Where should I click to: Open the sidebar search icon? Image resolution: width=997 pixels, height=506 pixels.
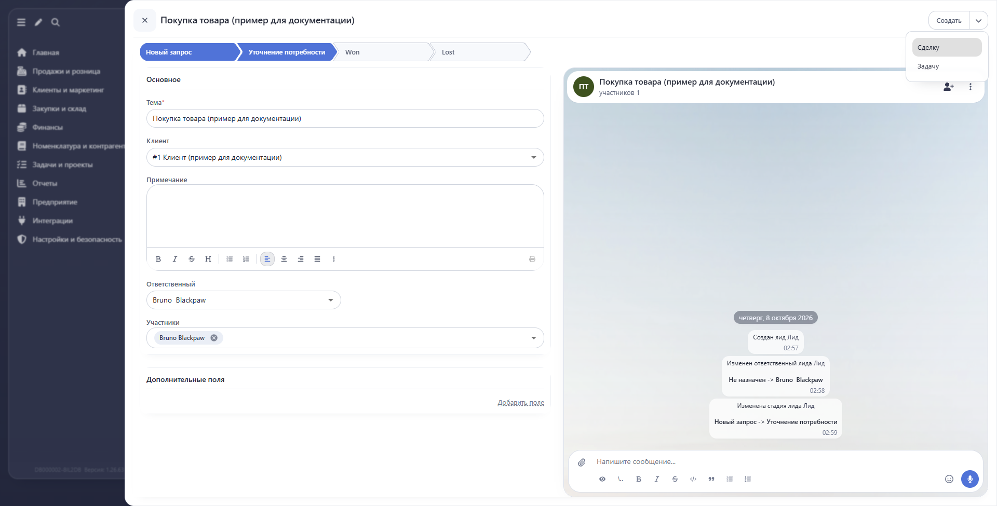click(x=56, y=22)
